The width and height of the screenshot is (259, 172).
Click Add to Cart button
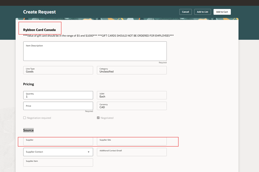click(x=222, y=12)
